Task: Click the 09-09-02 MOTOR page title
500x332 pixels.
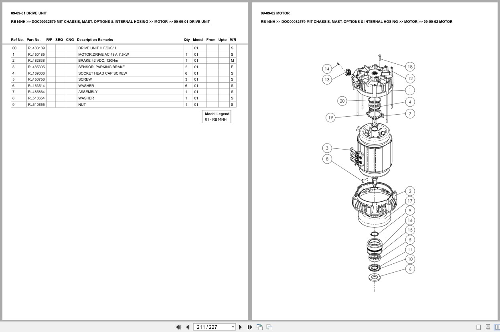Action: click(x=275, y=13)
